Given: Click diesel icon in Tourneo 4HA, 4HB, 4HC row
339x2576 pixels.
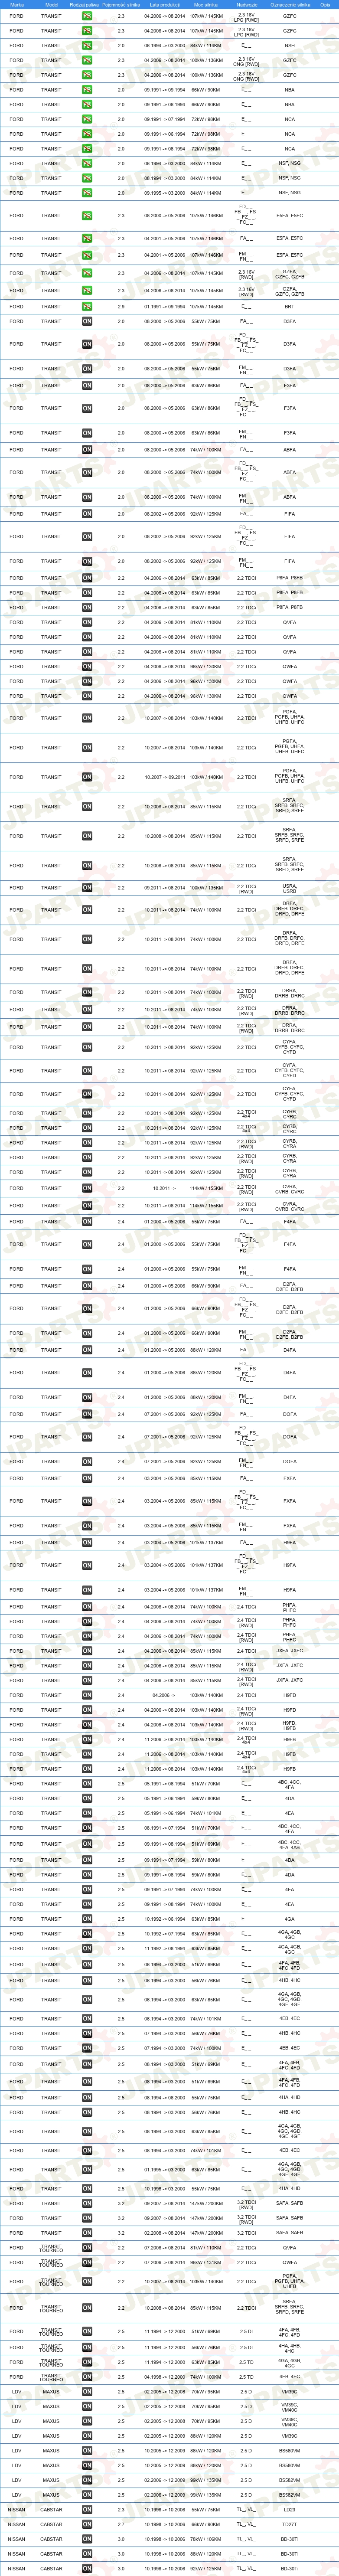Looking at the screenshot, I should 87,2347.
